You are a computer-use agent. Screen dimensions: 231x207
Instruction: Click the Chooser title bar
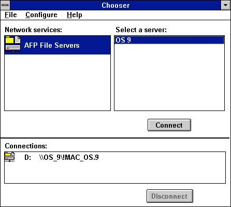pyautogui.click(x=116, y=5)
